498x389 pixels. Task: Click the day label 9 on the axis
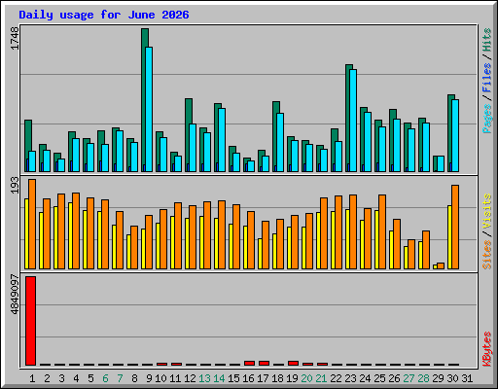(149, 378)
